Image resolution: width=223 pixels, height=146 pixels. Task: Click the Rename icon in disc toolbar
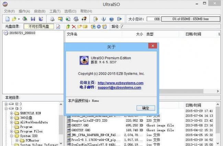click(x=85, y=26)
